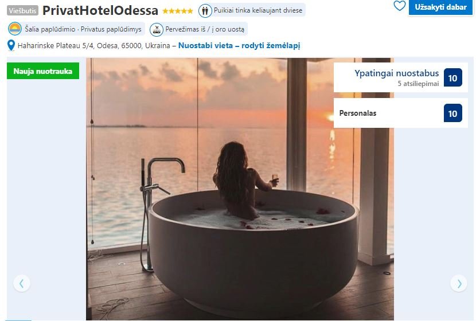Screen dimensions: 476x321
Task: Click the Personalas score box
Action: (x=400, y=113)
